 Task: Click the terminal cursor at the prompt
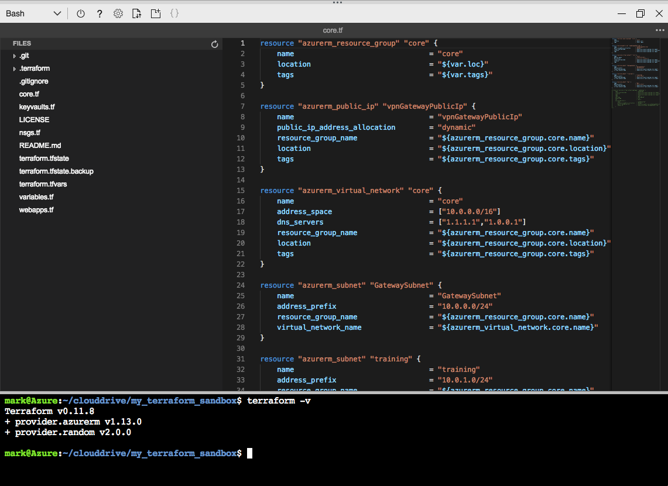[249, 453]
